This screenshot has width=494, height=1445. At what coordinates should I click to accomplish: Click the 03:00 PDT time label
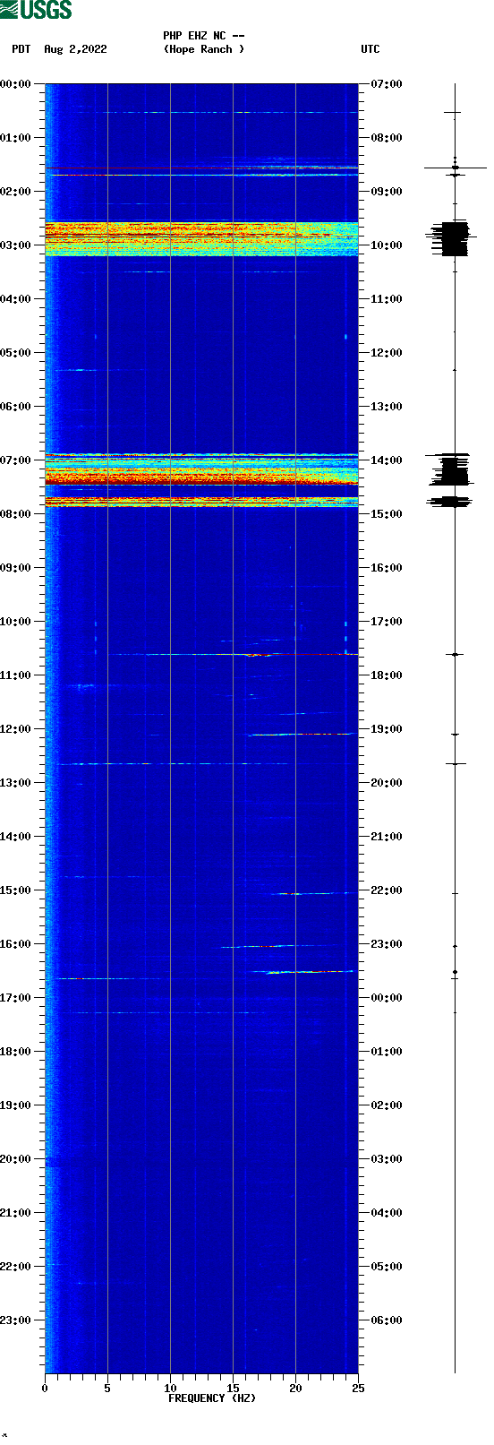[x=16, y=245]
